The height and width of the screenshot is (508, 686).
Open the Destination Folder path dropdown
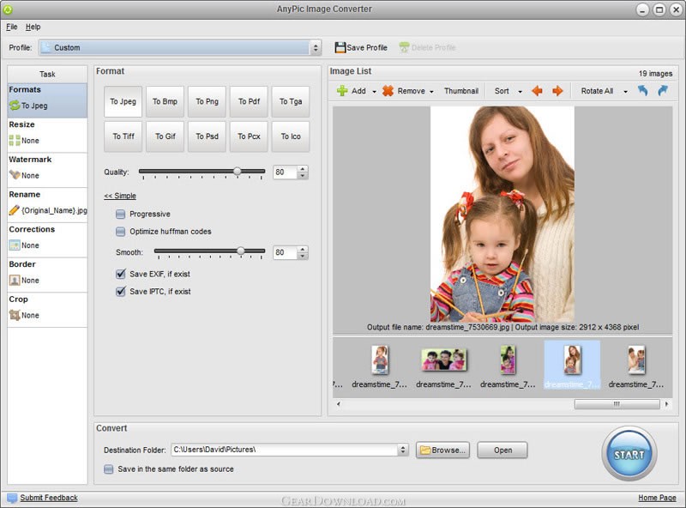[x=402, y=450]
